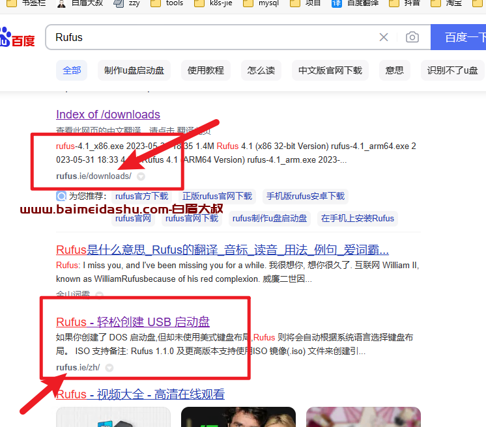
Task: Open suggestion rufus官方下载
Action: point(141,197)
